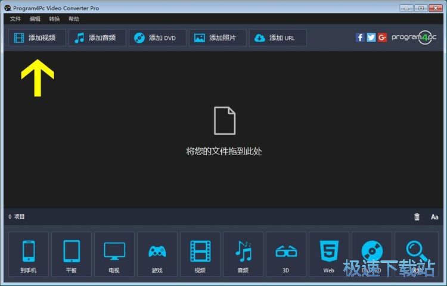Open the 文件 (File) menu
The width and height of the screenshot is (447, 286).
[x=15, y=19]
